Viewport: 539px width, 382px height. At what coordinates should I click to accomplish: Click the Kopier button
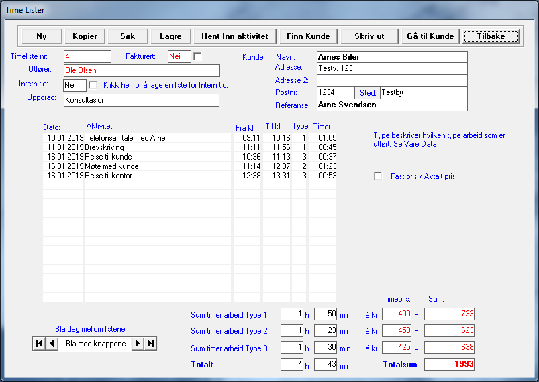click(85, 36)
